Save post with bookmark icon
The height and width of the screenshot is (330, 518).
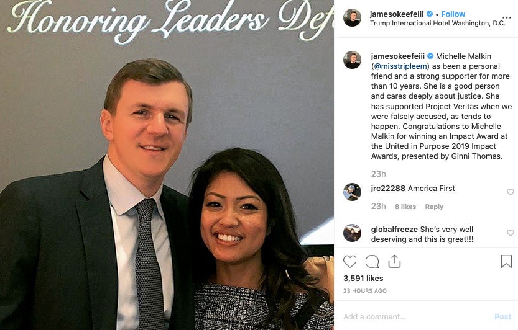coord(506,261)
